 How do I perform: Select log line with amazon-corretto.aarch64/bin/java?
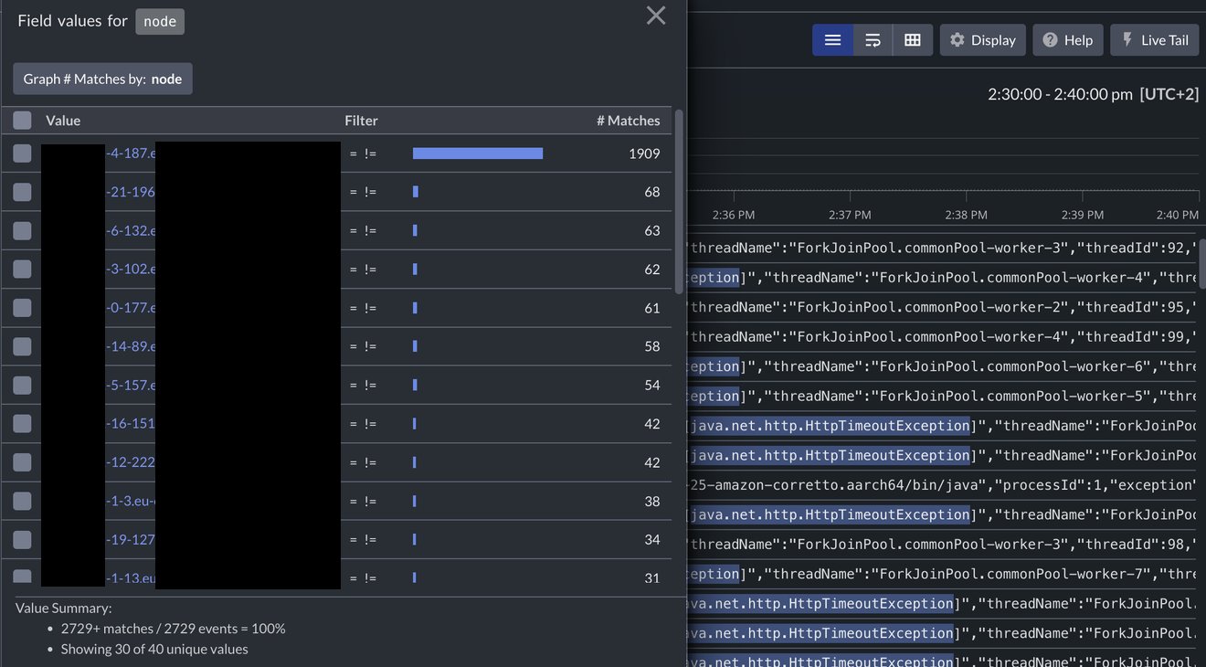943,485
